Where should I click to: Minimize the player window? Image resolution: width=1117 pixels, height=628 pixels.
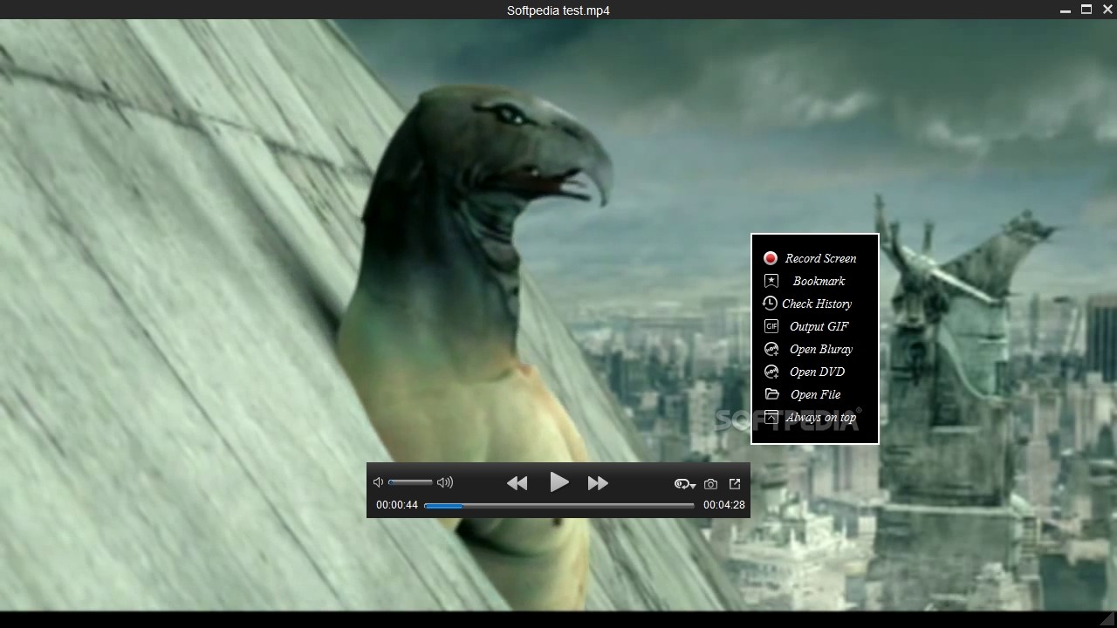[x=1066, y=10]
